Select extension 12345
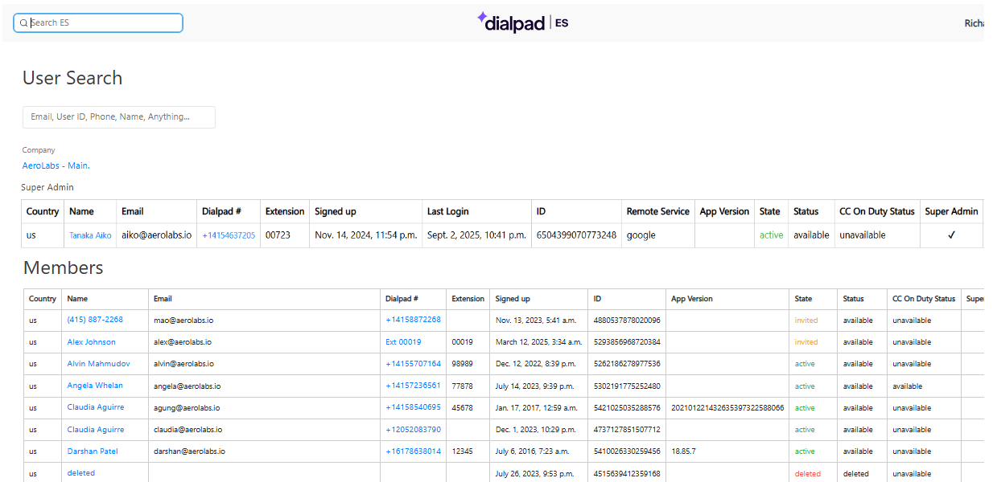This screenshot has width=993, height=482. click(463, 451)
